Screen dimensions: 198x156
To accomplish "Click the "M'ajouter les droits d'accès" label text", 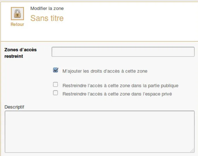I will point(105,71).
